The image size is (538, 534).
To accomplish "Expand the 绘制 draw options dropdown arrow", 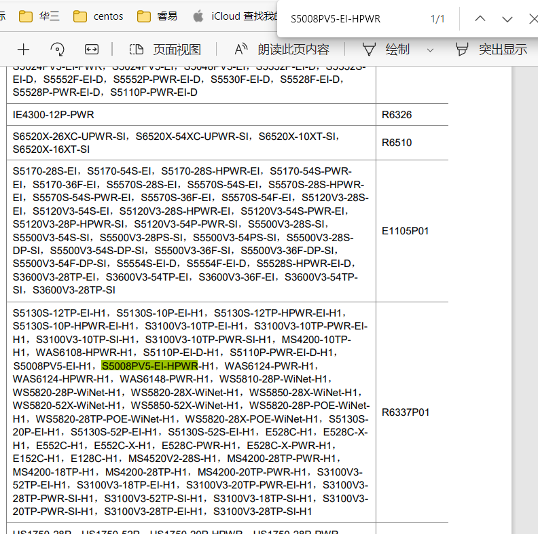I will click(x=430, y=50).
